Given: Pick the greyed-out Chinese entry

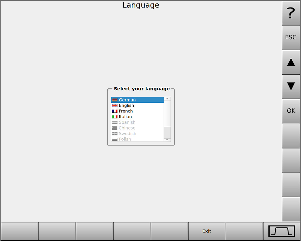Looking at the screenshot, I should 127,128.
